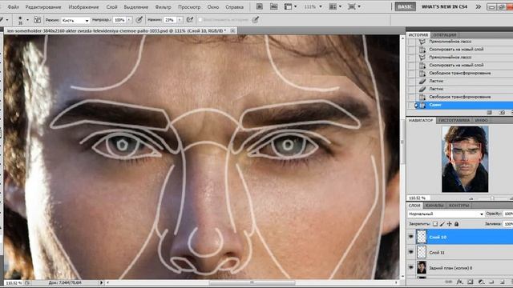Select the highlighted Сдвиг history state
This screenshot has width=513, height=288.
tap(435, 105)
